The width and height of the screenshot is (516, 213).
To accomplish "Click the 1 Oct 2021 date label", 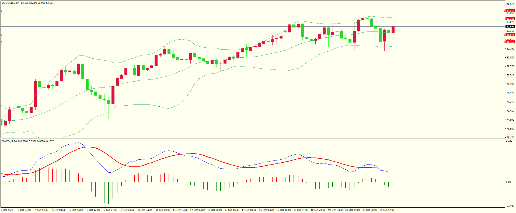I will pos(7,210).
